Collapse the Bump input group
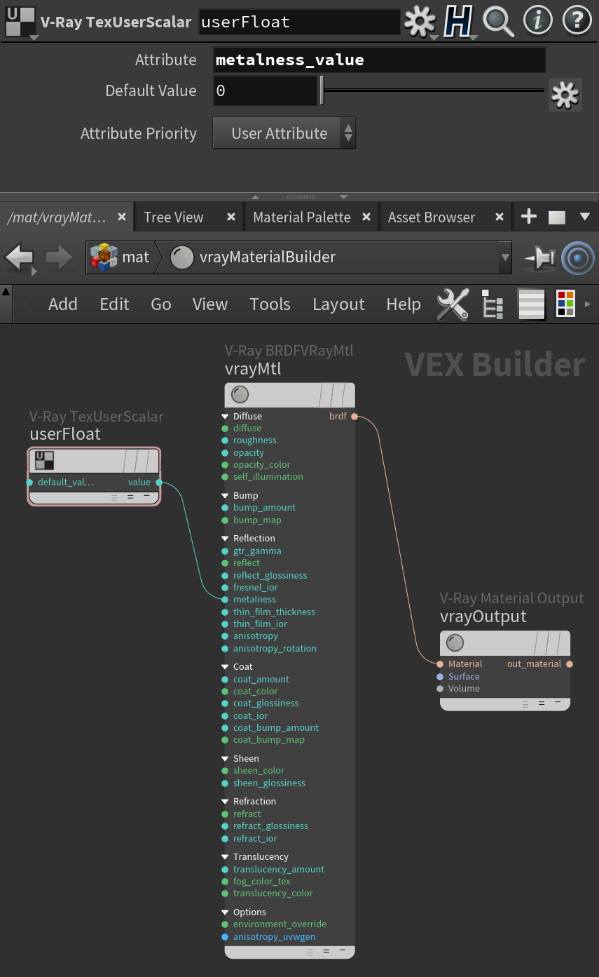Screen dimensions: 599x977 click(x=226, y=496)
